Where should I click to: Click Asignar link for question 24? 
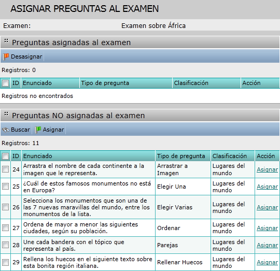[x=268, y=169]
